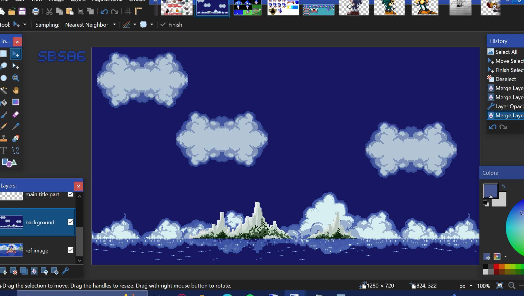524x296 pixels.
Task: Open the selection clipping mode dropdown arrow
Action: point(152,24)
